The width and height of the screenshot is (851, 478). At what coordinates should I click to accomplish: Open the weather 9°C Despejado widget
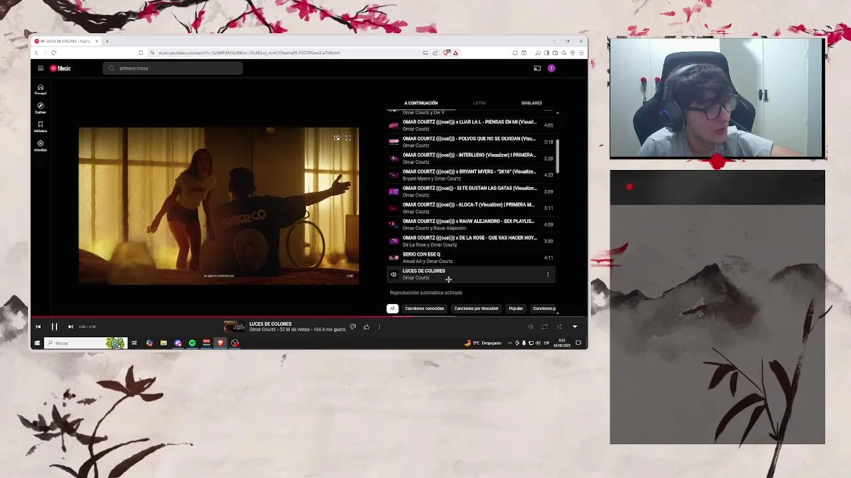point(483,343)
